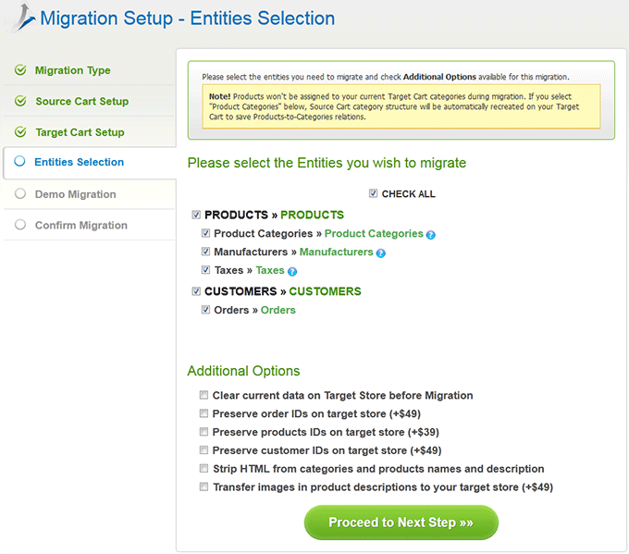Enable Clear current data on Target Store

tap(203, 395)
